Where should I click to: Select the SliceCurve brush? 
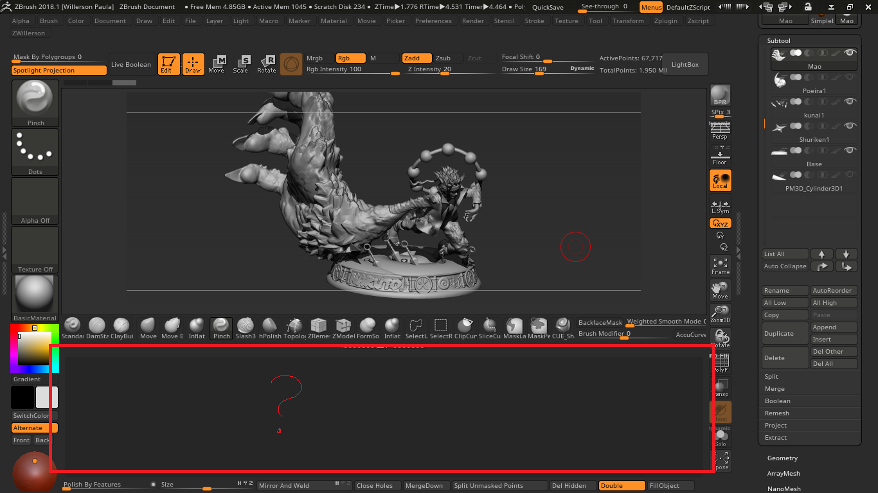click(x=490, y=328)
